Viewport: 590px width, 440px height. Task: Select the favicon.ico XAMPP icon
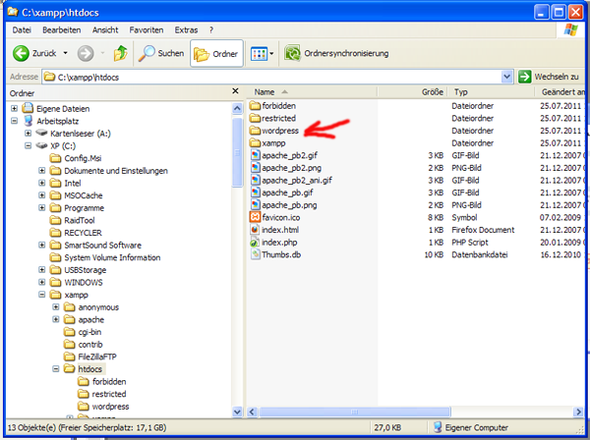pos(255,217)
